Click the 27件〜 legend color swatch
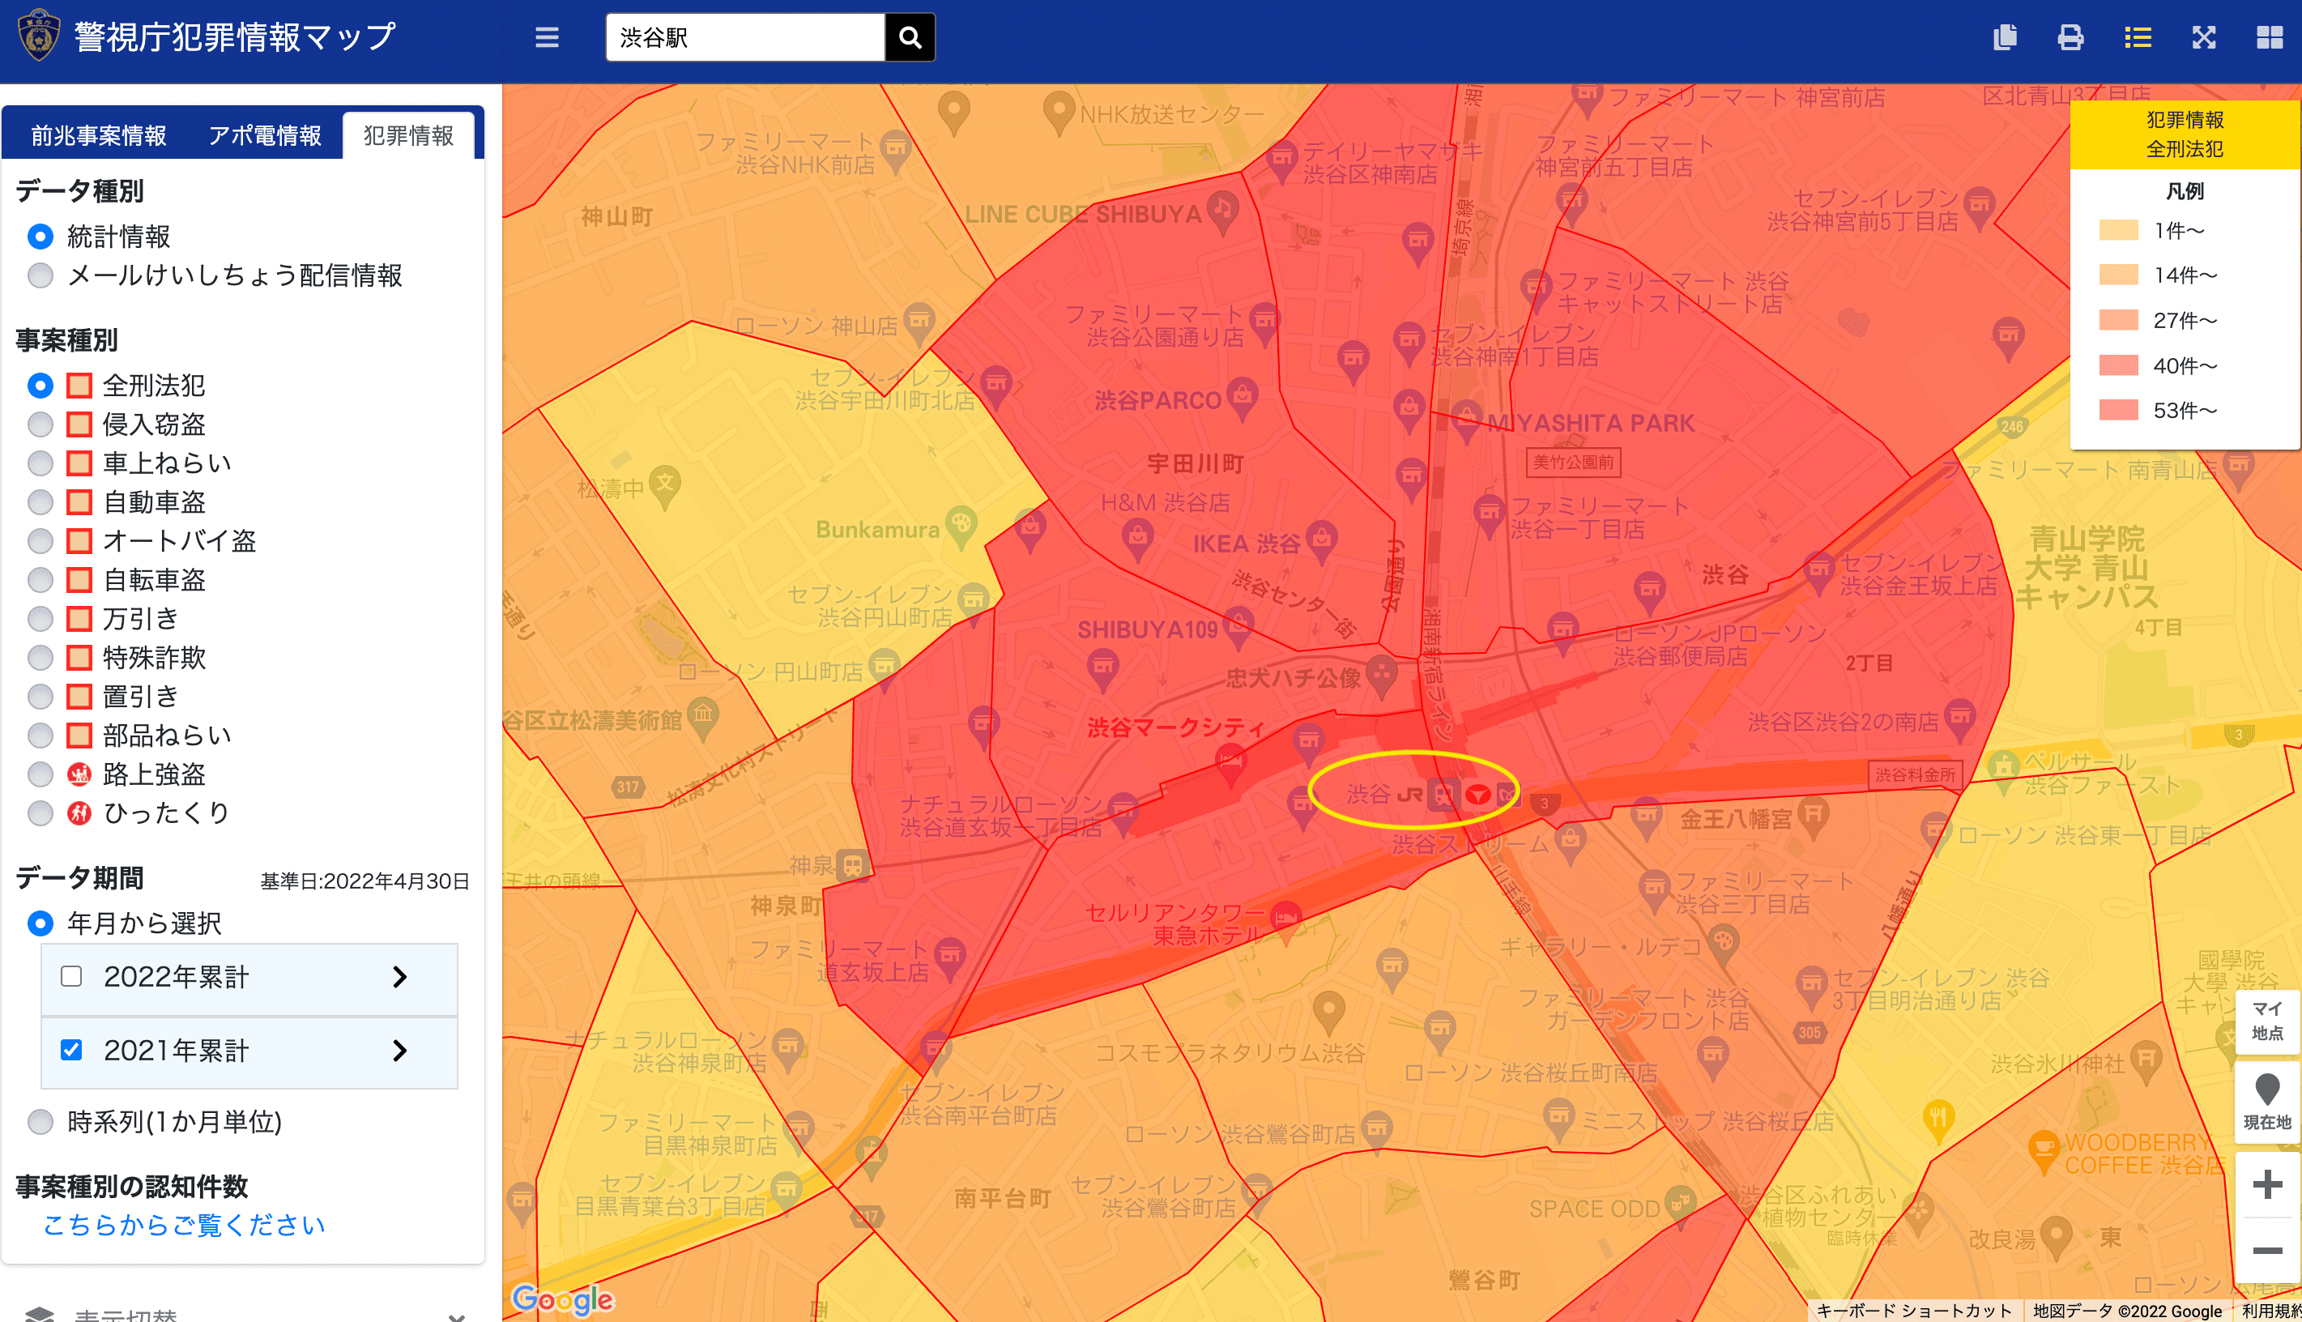Viewport: 2302px width, 1322px height. coord(2119,321)
